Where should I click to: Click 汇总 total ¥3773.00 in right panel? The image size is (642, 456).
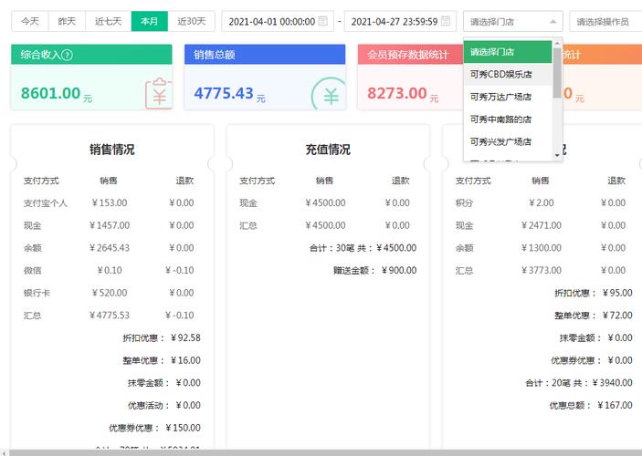pyautogui.click(x=542, y=270)
